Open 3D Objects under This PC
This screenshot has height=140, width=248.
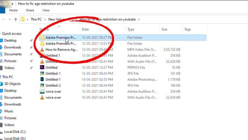coord(12,84)
